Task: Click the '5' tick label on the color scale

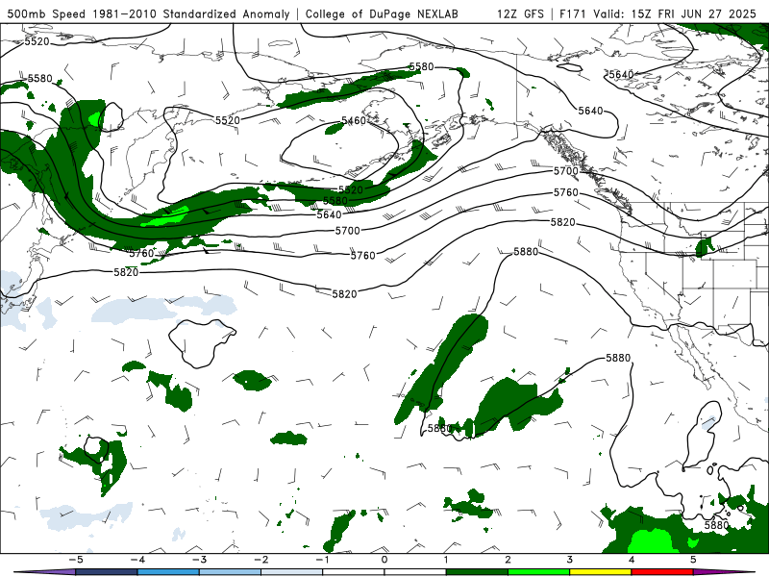Action: [x=693, y=560]
